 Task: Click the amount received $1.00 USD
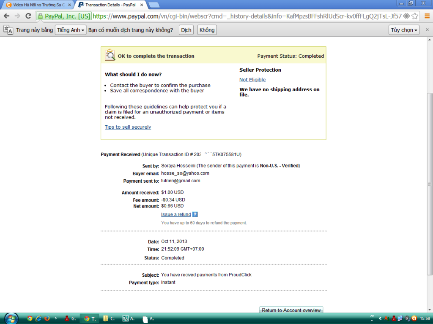(173, 192)
